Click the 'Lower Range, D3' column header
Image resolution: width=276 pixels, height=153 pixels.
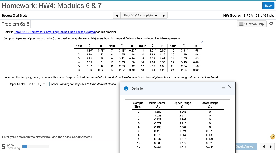[x=210, y=105]
